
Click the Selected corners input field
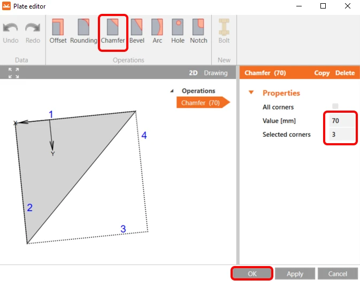pyautogui.click(x=341, y=134)
